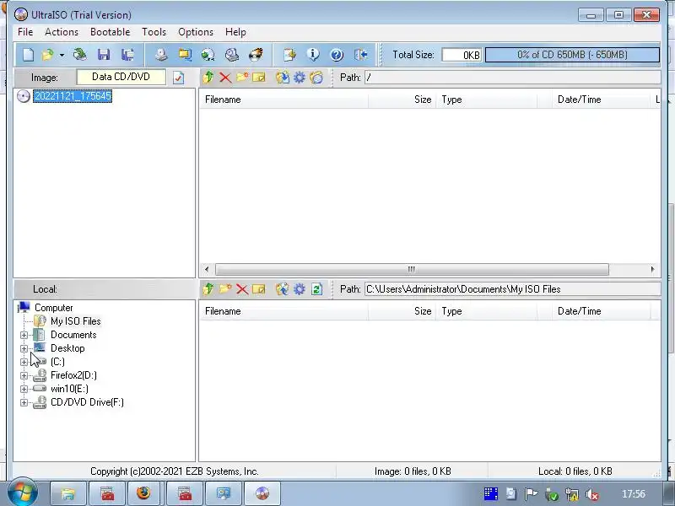Expand the win10(E:) drive node
The image size is (675, 506).
24,389
